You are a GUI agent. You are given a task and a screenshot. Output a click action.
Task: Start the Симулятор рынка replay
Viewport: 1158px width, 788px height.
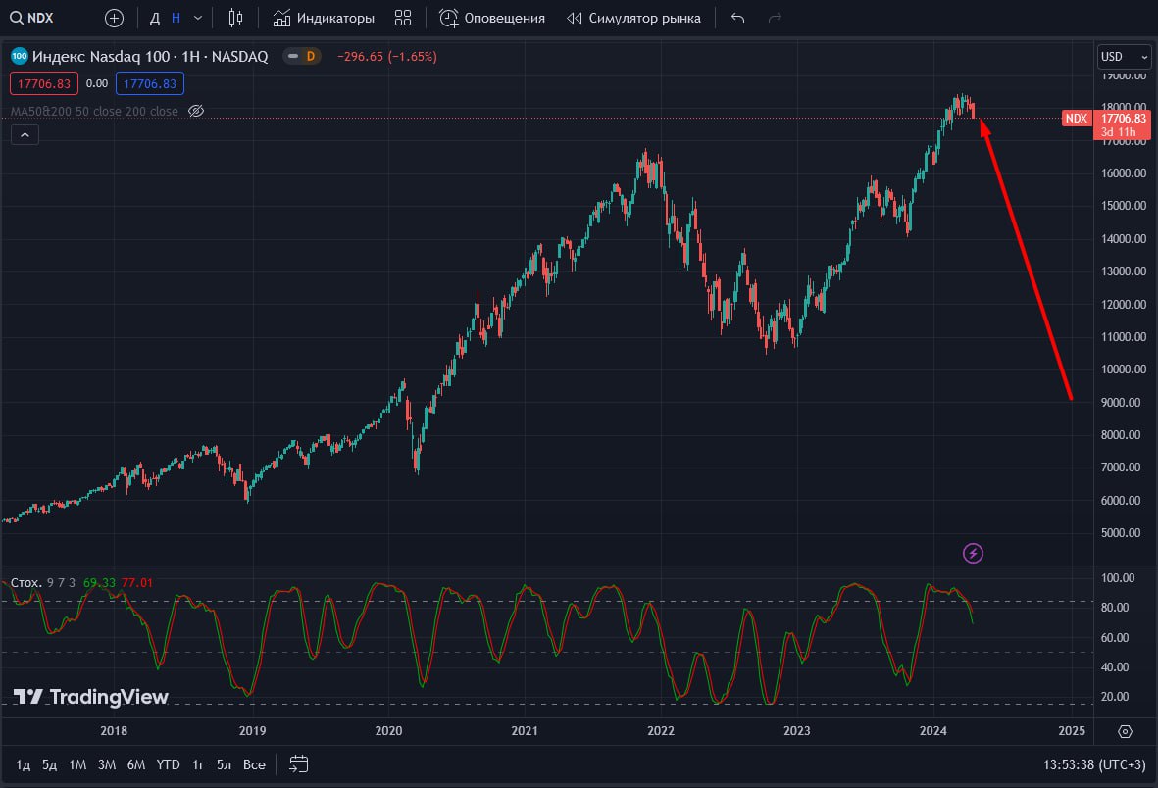[633, 18]
